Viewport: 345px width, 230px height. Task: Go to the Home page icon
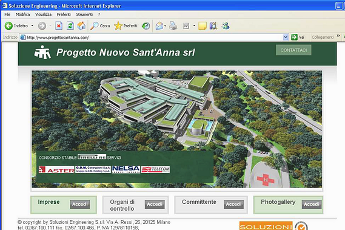[x=82, y=25]
